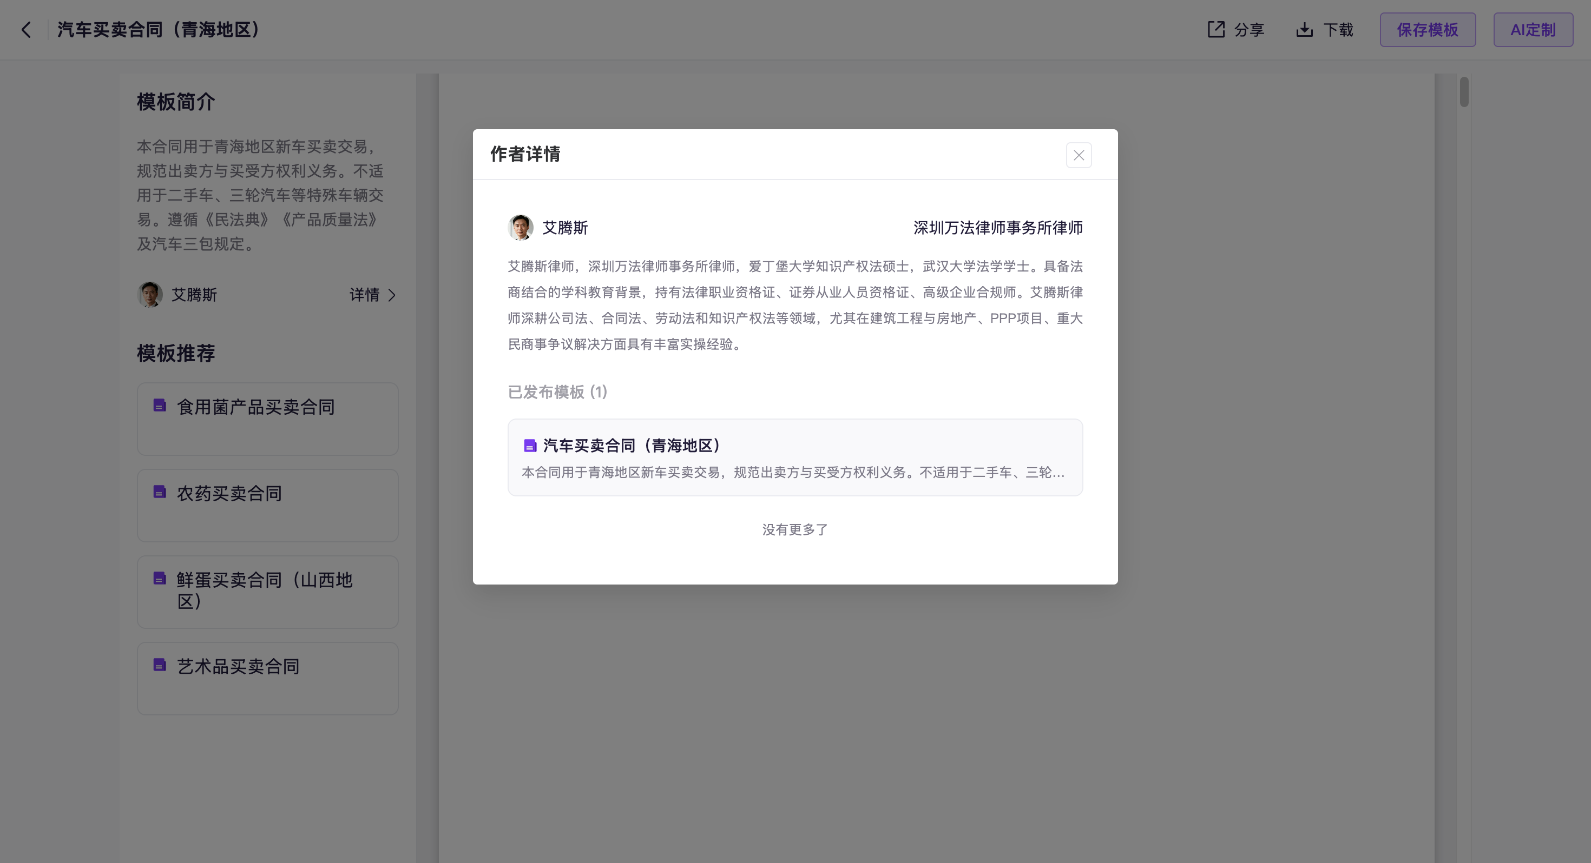
Task: Click purple document icon in published template
Action: (529, 446)
